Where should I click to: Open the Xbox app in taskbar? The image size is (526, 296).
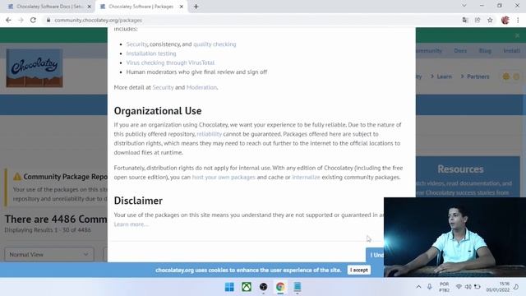point(247,287)
